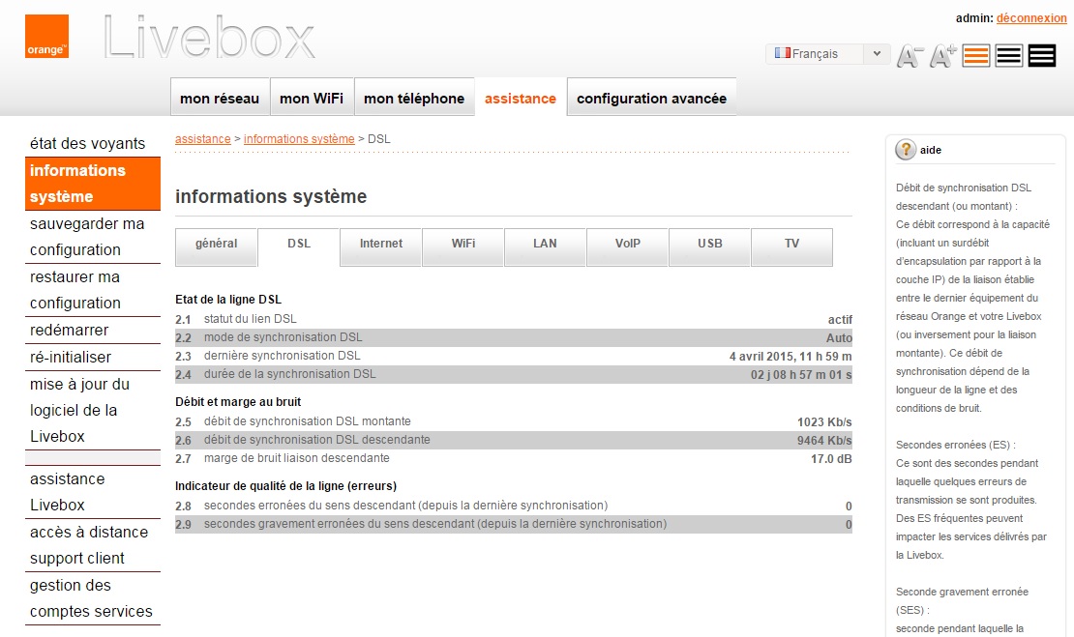Select the orange contrast theme icon
The height and width of the screenshot is (637, 1074).
976,55
